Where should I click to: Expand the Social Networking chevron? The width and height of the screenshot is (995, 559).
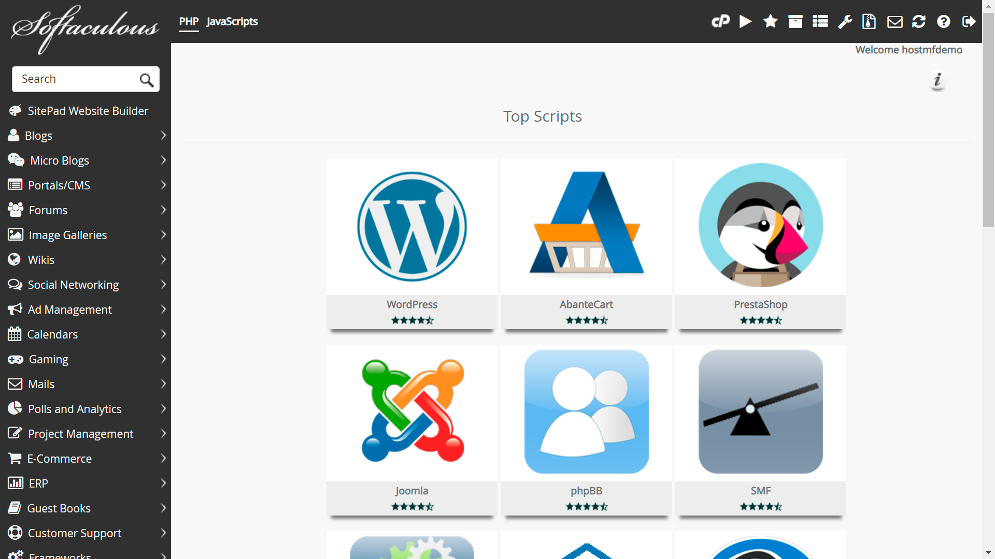[x=163, y=284]
